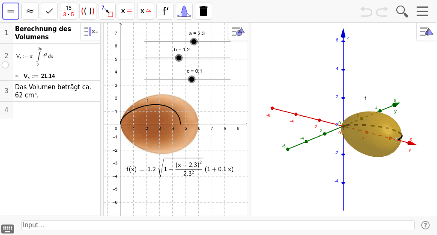
Task: Select CAS row 1 heading text
Action: tap(43, 33)
